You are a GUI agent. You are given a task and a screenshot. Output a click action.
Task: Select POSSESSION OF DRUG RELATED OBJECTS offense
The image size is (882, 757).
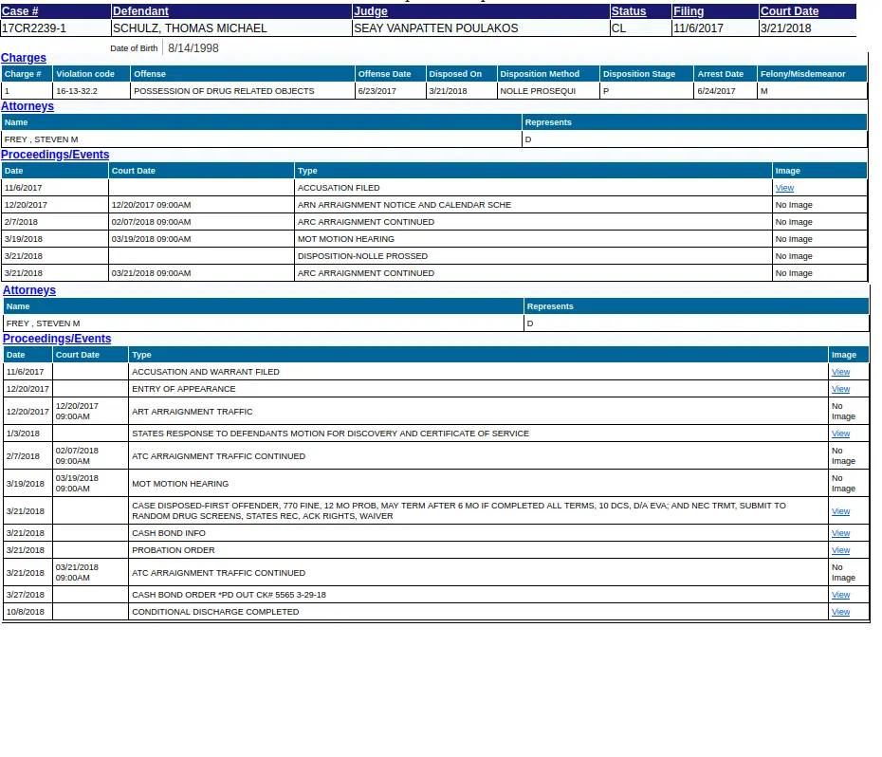pyautogui.click(x=224, y=91)
